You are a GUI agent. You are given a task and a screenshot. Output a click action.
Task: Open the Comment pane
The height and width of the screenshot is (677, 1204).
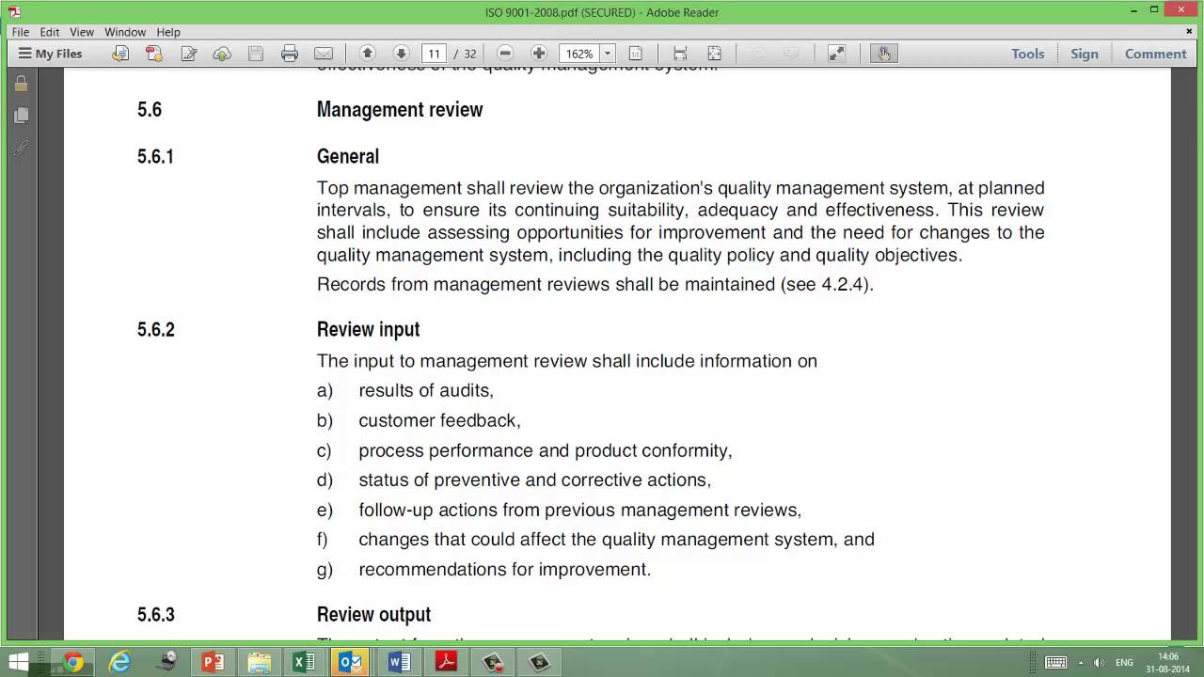coord(1156,54)
